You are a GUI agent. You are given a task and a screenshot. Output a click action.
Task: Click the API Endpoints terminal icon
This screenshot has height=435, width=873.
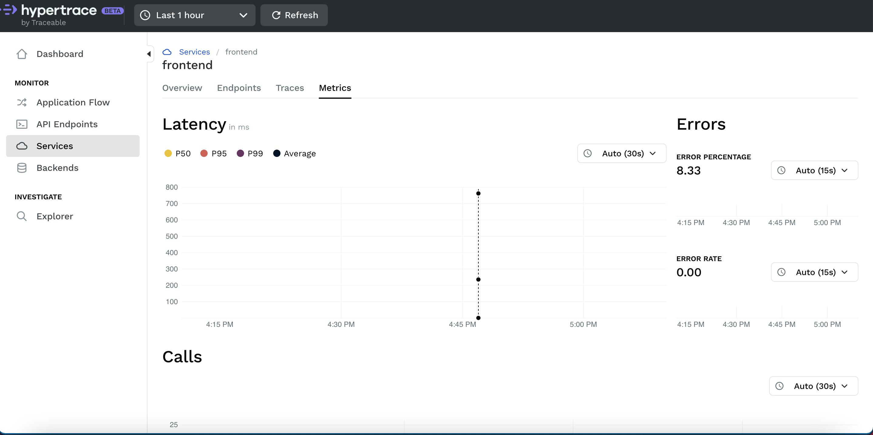click(22, 124)
